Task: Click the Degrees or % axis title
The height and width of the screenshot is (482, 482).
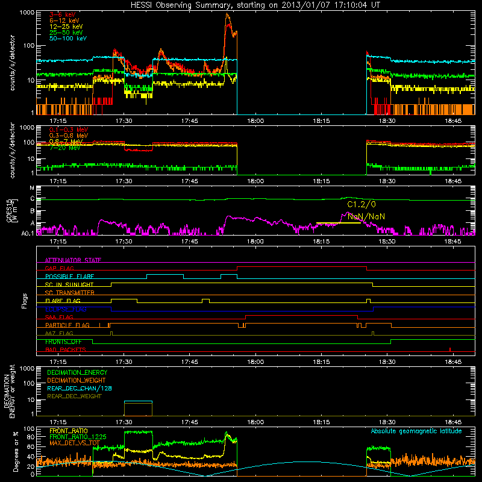Action: pos(16,451)
